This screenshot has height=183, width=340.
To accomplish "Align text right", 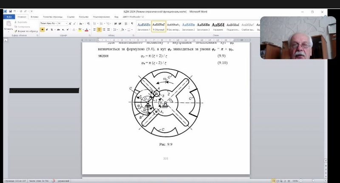I will click(x=104, y=29).
